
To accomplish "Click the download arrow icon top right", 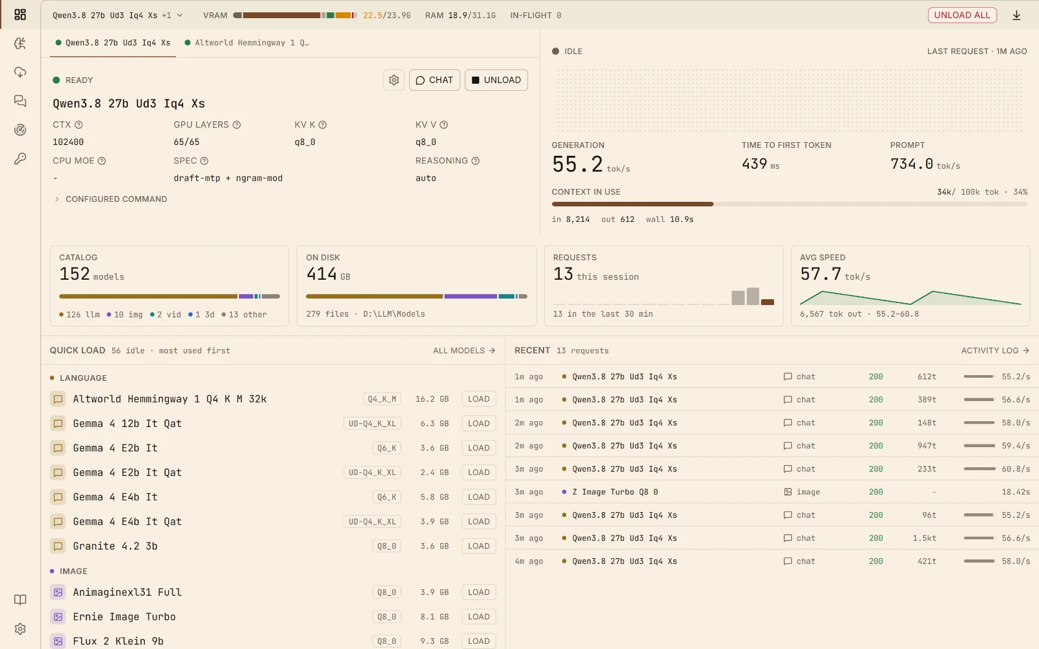I will click(1017, 15).
